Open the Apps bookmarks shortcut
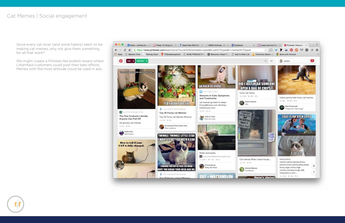Screen dimensions: 345x223 (x=118, y=54)
